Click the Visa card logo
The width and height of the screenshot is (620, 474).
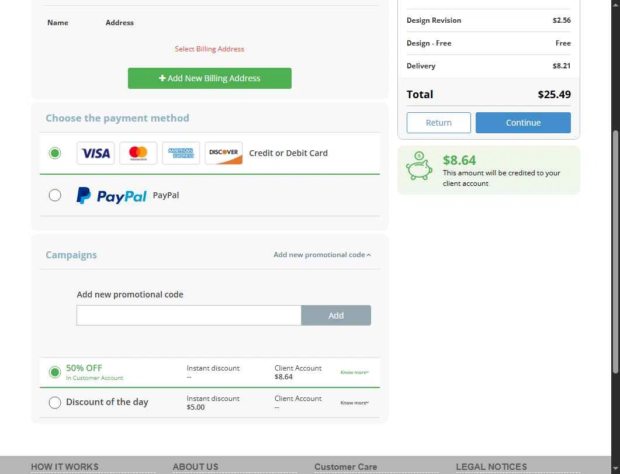click(95, 153)
